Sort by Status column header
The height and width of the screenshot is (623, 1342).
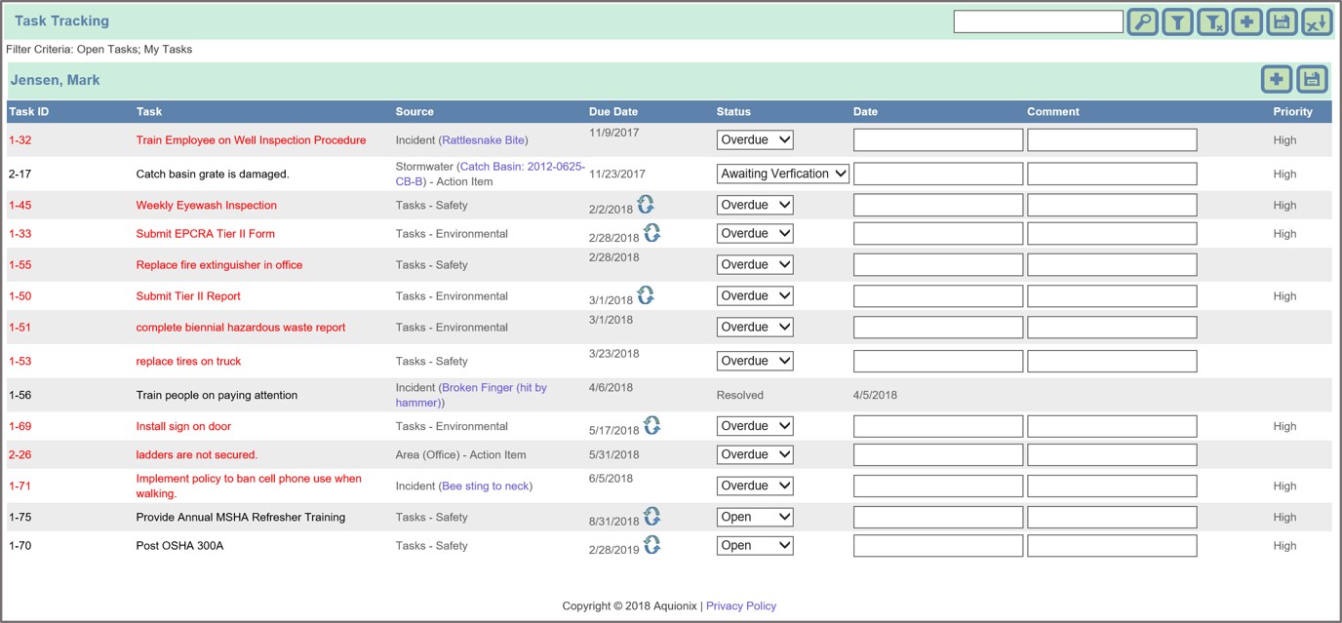733,112
